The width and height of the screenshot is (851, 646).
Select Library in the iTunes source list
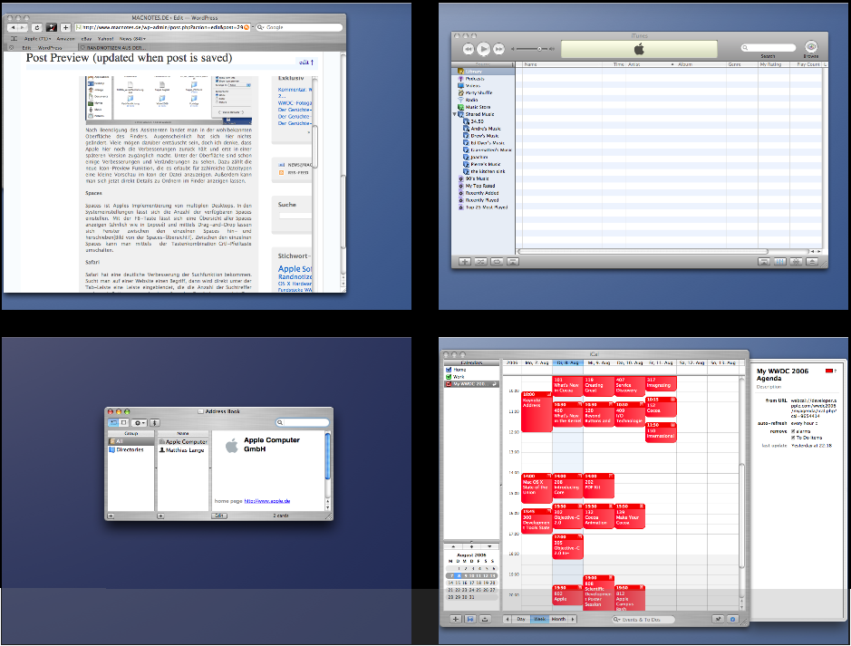[483, 71]
